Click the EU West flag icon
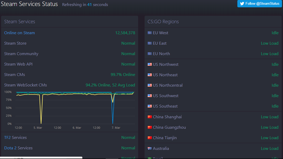Screen dimensions: 283x159 coord(150,33)
